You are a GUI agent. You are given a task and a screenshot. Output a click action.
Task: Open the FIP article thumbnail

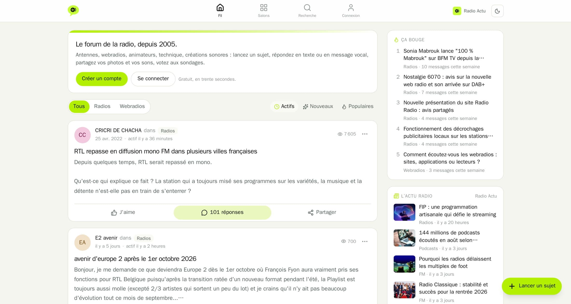coord(404,212)
